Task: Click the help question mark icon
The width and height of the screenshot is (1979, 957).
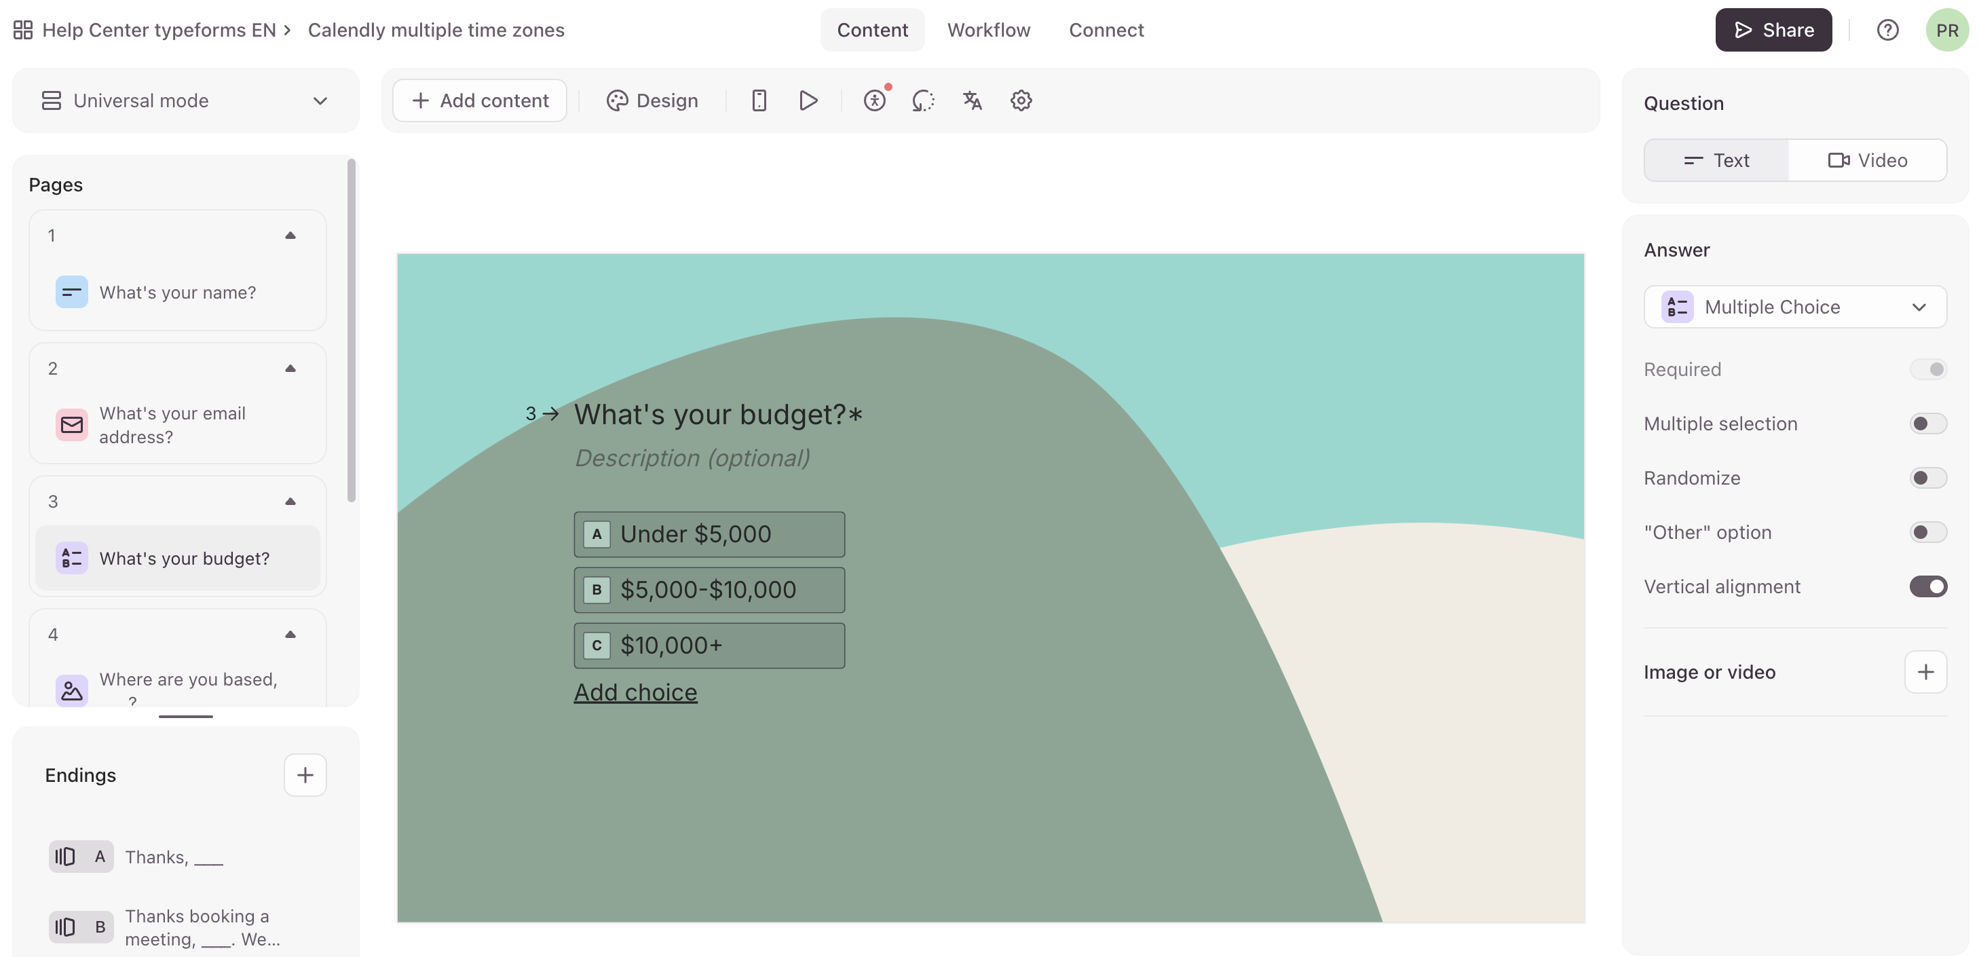Action: (x=1887, y=30)
